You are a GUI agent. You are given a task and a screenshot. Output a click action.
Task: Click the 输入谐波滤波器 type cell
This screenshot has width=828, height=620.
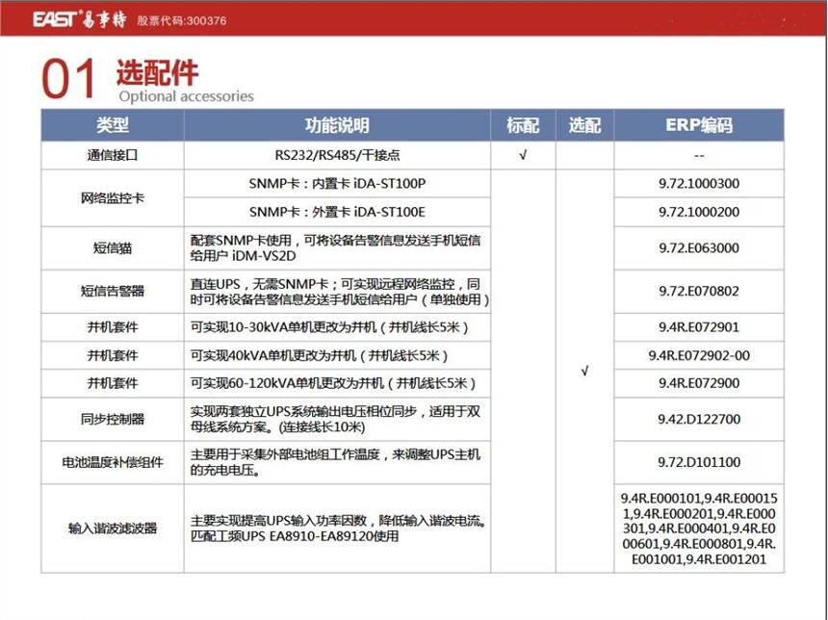point(112,529)
